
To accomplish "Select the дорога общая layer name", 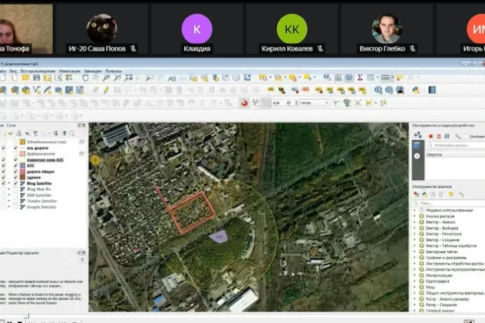I will [40, 170].
